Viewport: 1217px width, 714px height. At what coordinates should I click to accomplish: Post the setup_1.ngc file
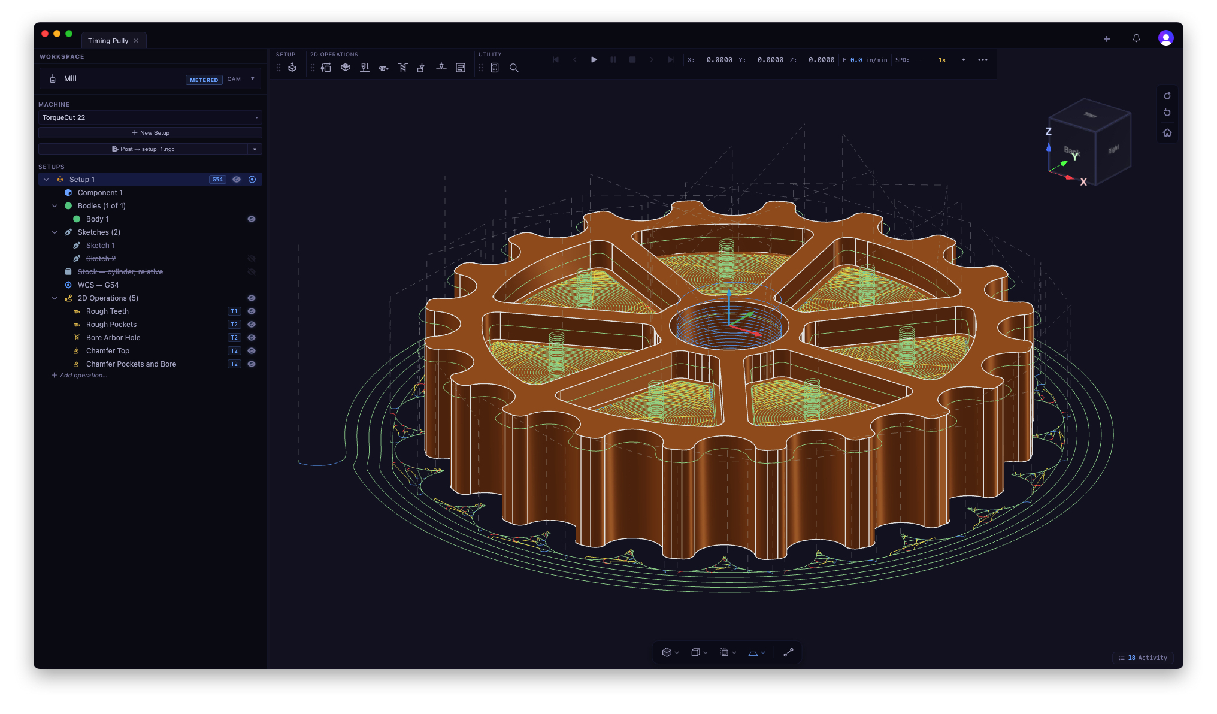143,149
